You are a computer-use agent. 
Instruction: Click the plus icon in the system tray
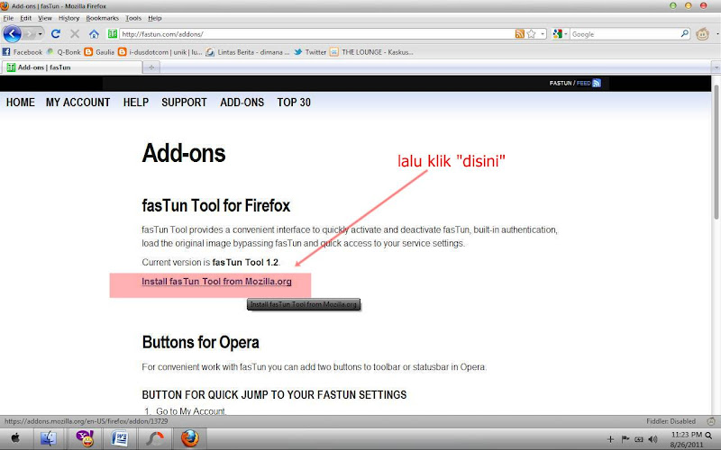610,439
